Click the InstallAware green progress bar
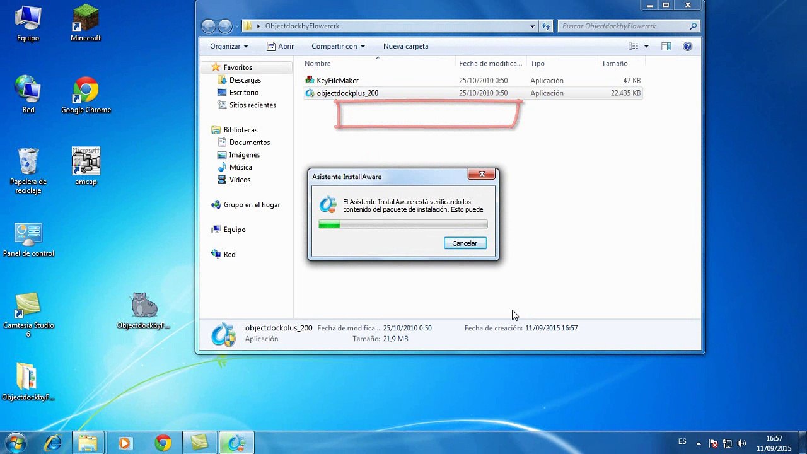This screenshot has height=454, width=807. tap(403, 224)
